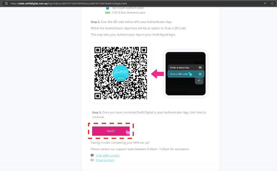Open the Chat with support link
The height and width of the screenshot is (171, 277).
[x=107, y=155]
